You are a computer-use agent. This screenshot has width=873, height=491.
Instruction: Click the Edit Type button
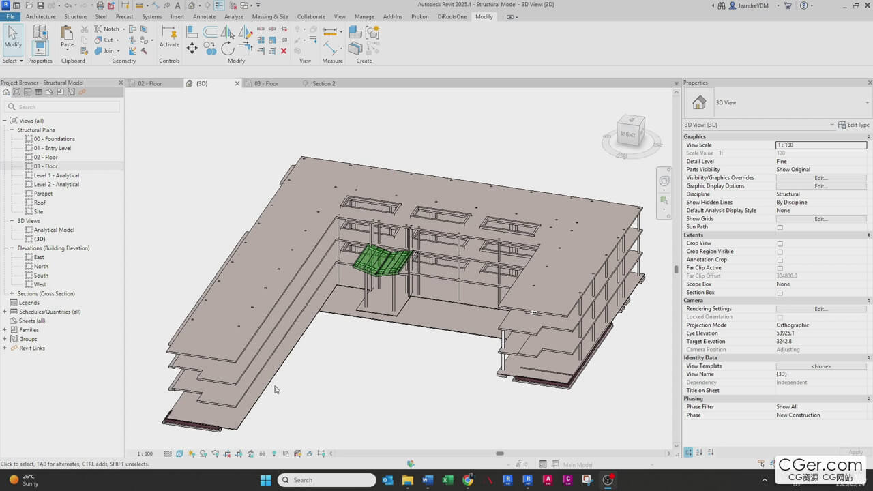click(x=854, y=125)
